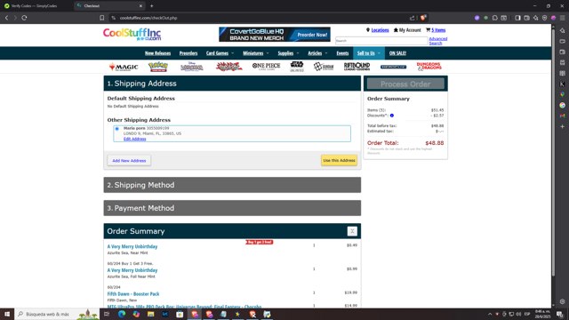This screenshot has height=320, width=569.
Task: Expand the Shipping Method section
Action: click(x=232, y=185)
